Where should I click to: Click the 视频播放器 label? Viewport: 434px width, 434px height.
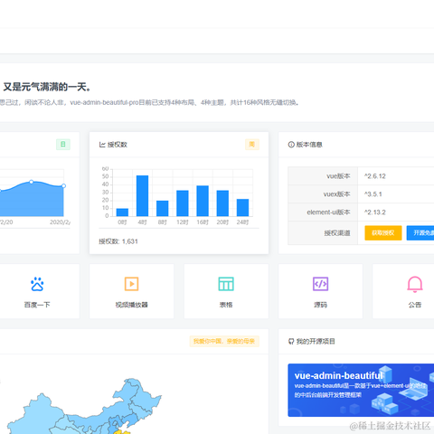131,305
